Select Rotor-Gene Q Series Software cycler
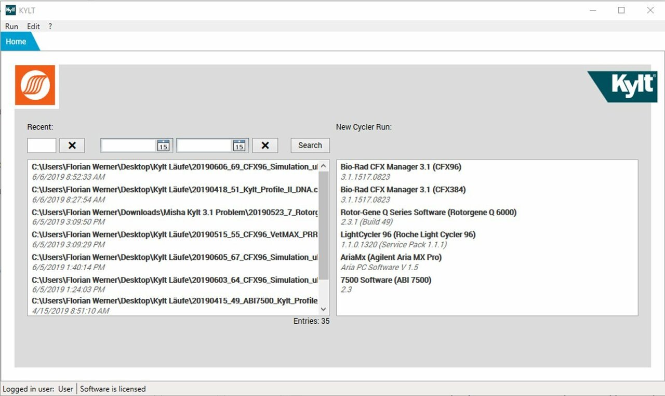The width and height of the screenshot is (665, 396). point(428,212)
